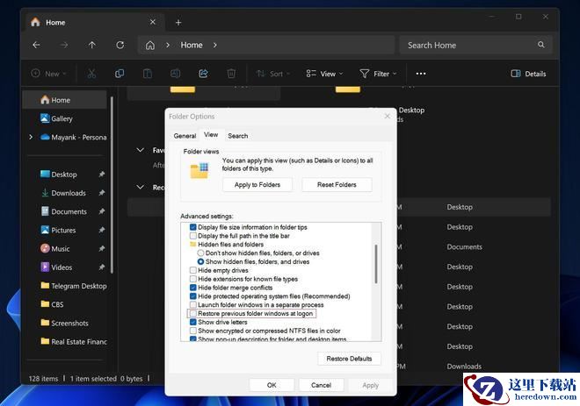Screen dimensions: 580x406
Task: Toggle Display file size information in folder tips
Action: (192, 227)
